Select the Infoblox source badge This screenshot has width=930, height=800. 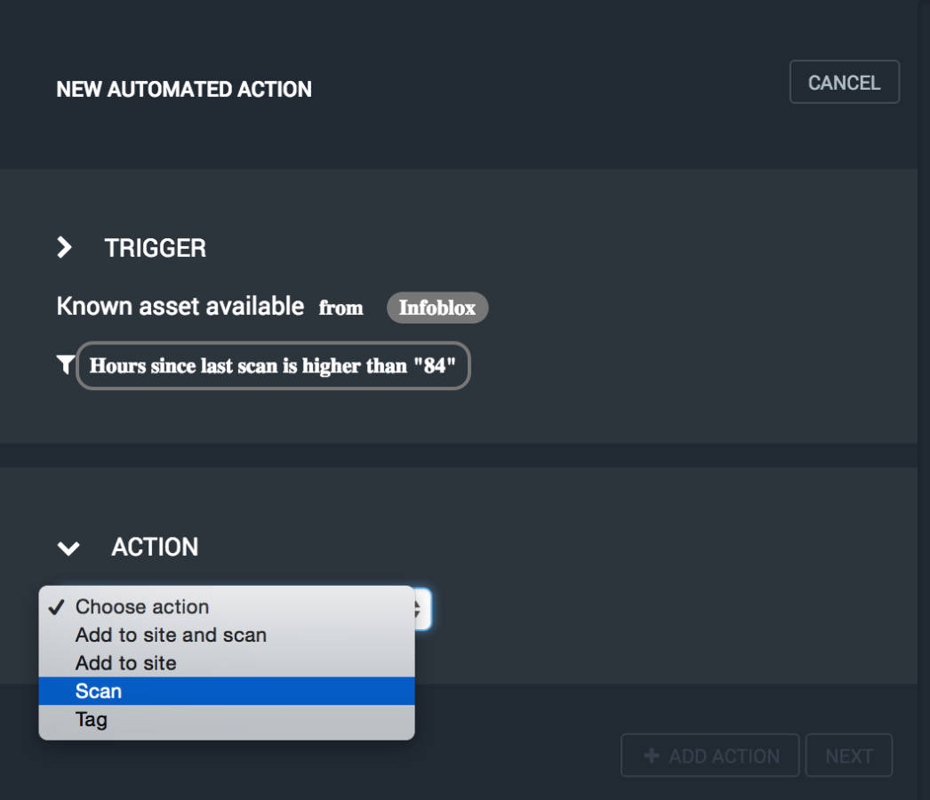(437, 308)
